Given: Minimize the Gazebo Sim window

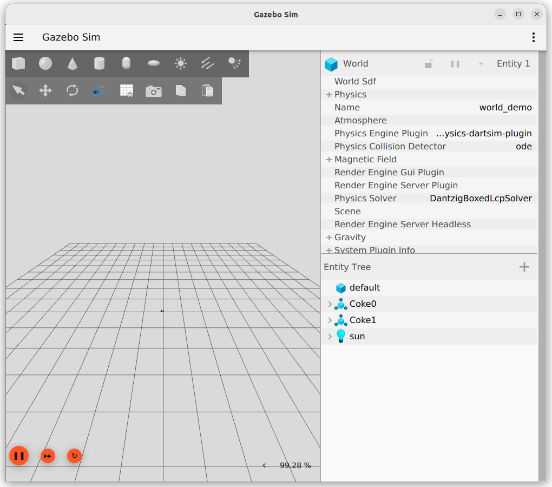Looking at the screenshot, I should [500, 15].
